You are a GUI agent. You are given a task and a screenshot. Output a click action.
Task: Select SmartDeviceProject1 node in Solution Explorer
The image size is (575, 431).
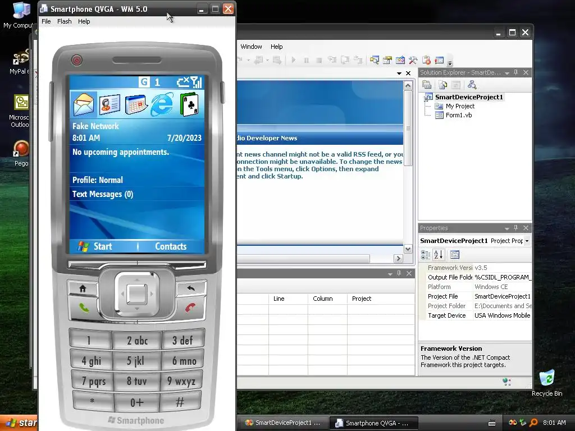point(469,97)
